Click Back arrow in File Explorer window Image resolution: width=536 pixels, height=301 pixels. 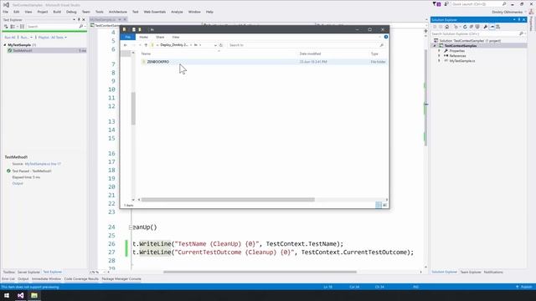[126, 45]
